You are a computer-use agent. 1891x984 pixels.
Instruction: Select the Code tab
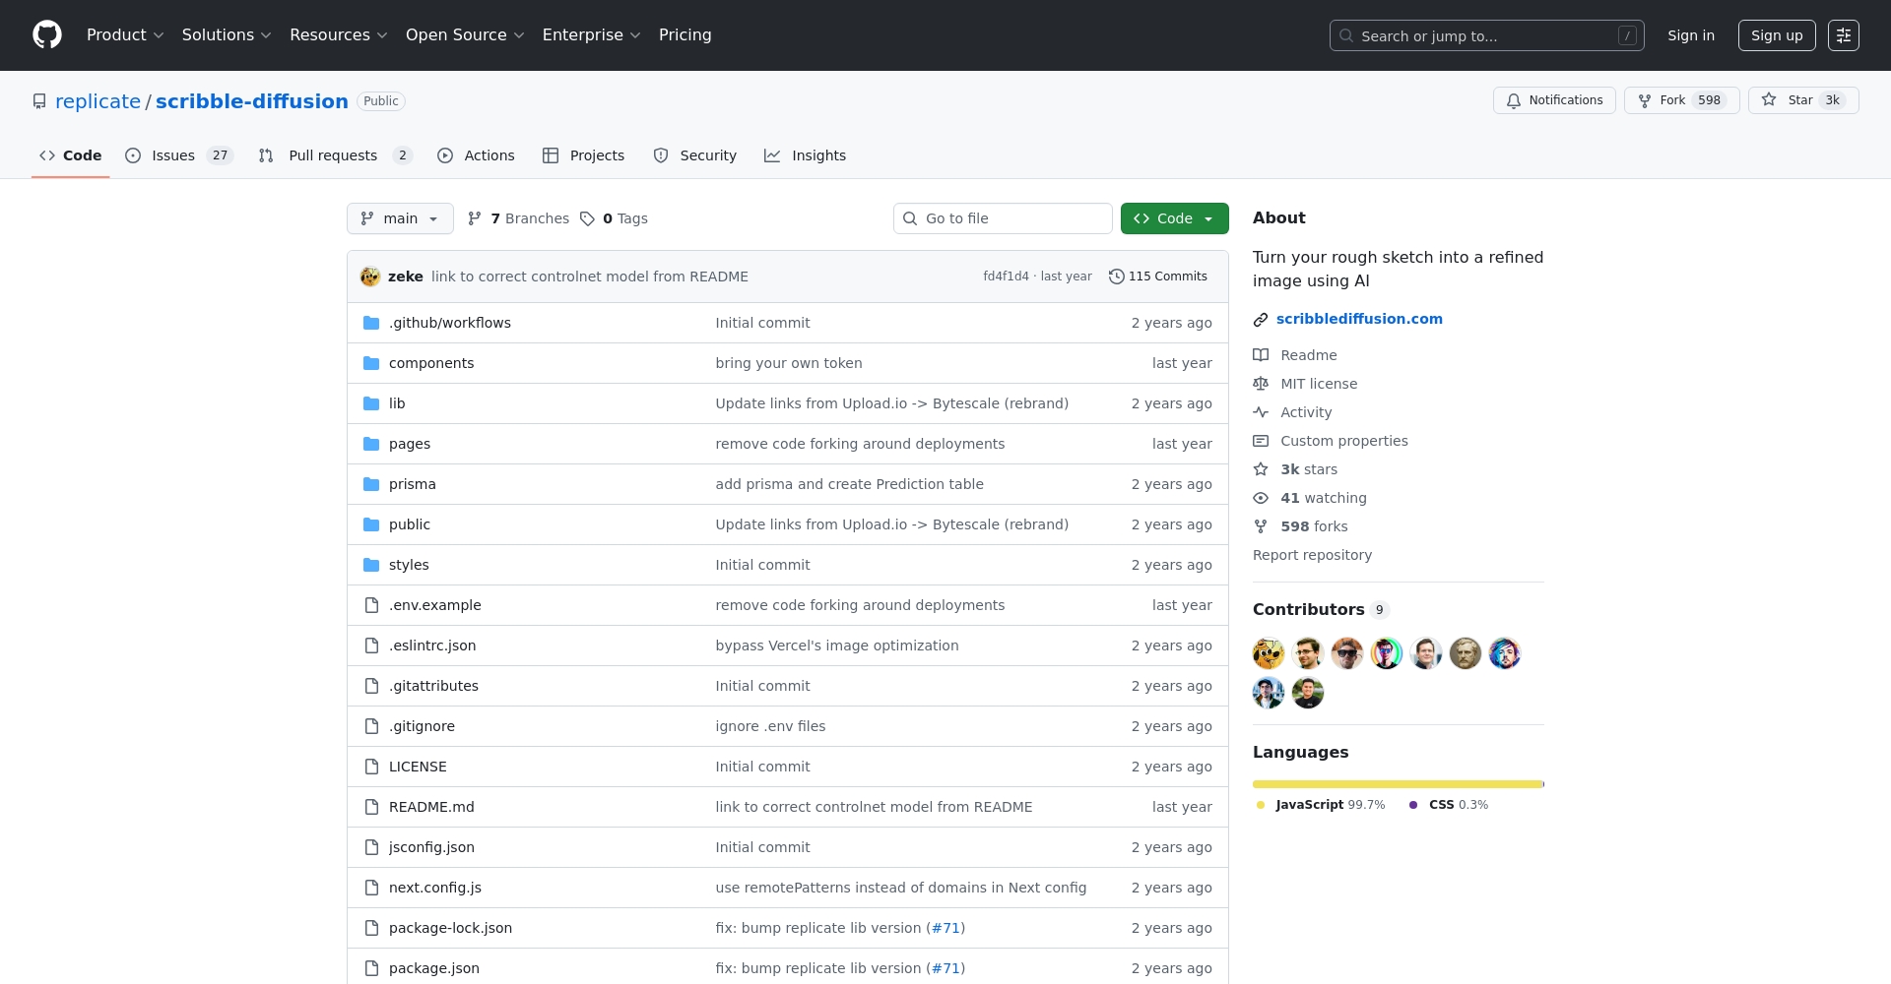coord(70,155)
